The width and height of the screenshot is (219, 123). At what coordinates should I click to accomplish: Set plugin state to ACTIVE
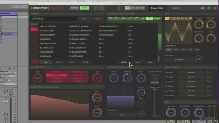point(85,8)
